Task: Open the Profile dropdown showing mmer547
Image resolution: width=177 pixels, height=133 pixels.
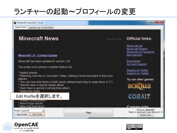Action: coord(33,111)
